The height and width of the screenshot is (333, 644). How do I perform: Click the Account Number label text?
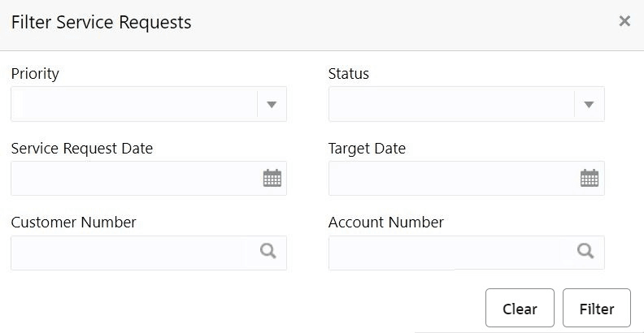tap(386, 223)
